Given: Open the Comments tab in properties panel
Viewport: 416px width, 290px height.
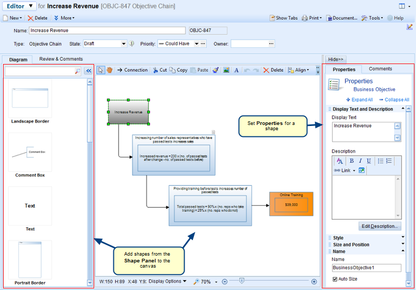Looking at the screenshot, I should click(380, 69).
